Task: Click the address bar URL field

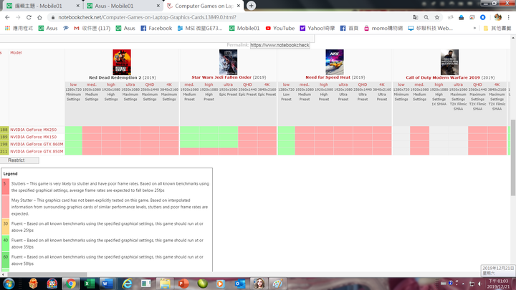Action: pyautogui.click(x=230, y=17)
